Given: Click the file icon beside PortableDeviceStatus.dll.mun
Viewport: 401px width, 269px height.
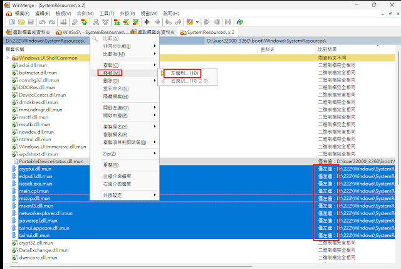Looking at the screenshot, I should tap(15, 162).
